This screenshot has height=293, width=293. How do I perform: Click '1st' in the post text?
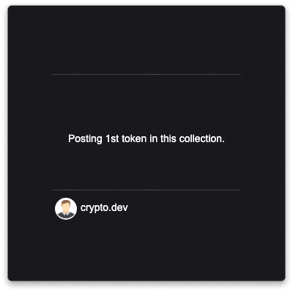coord(112,138)
